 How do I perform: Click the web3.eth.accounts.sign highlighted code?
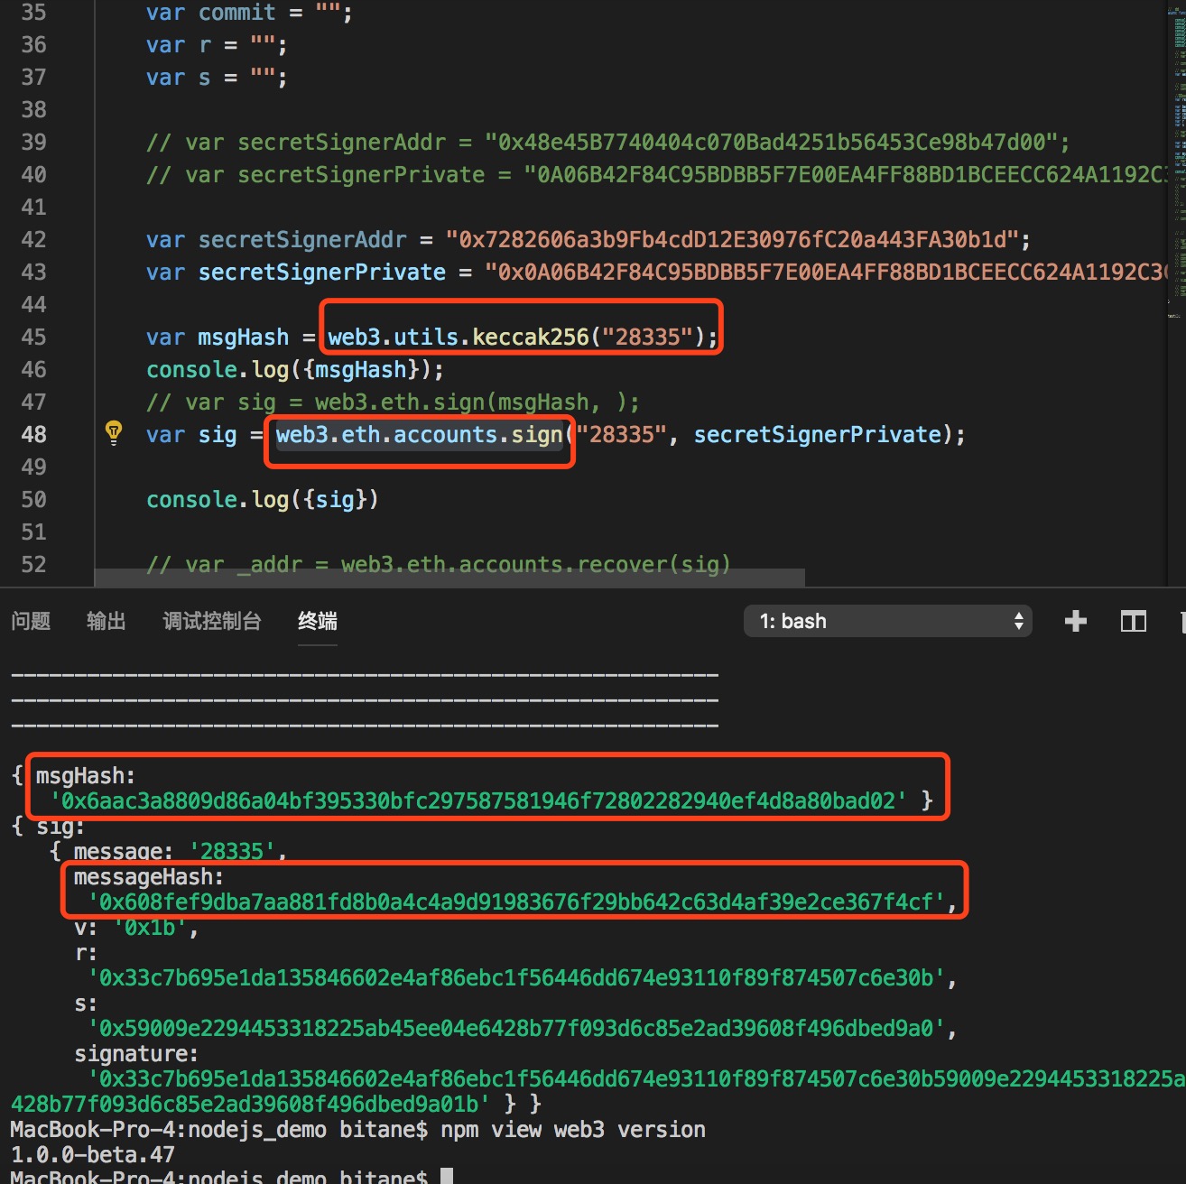(418, 434)
